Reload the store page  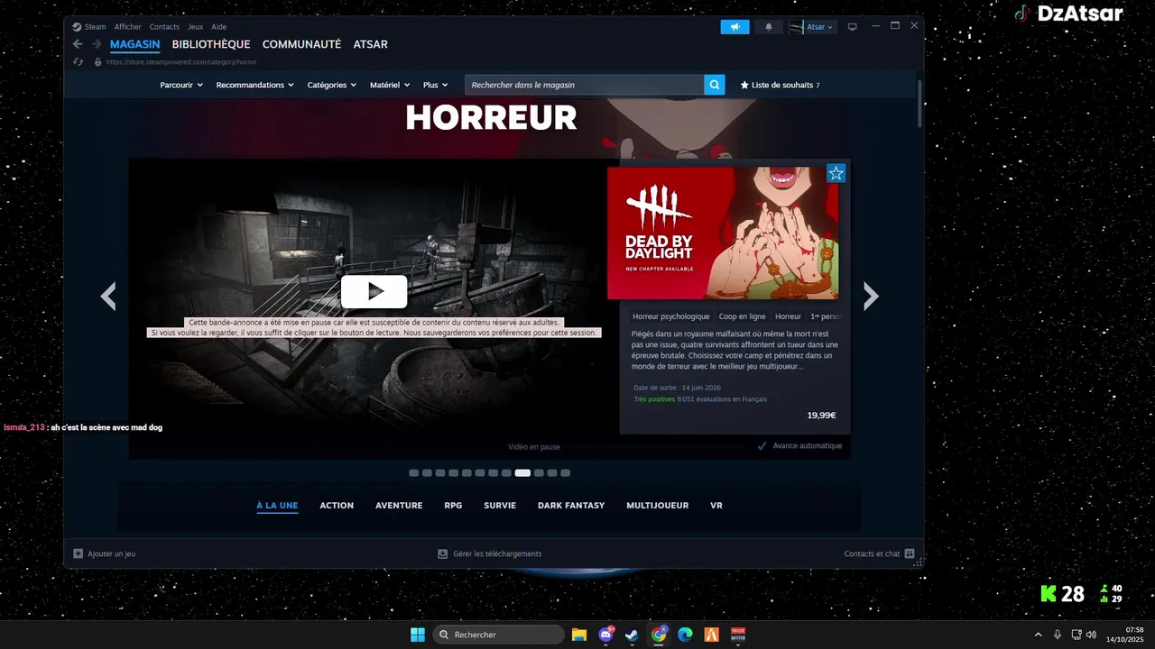click(78, 62)
